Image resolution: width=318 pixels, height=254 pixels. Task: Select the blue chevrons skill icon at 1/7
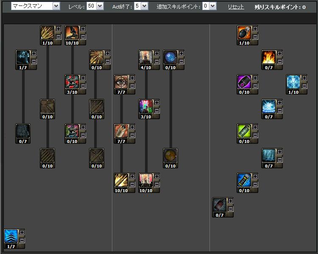[11, 236]
